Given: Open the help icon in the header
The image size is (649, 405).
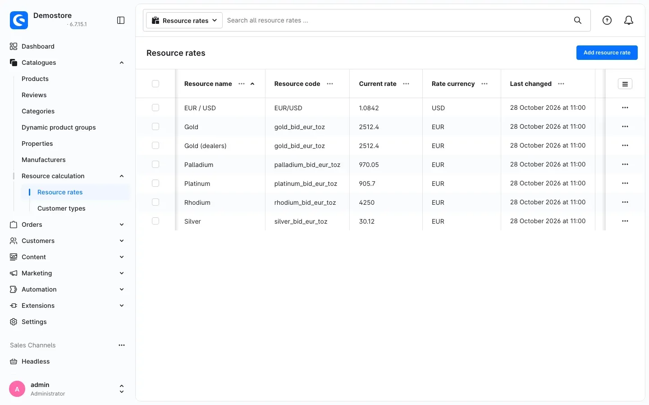Looking at the screenshot, I should pos(607,20).
